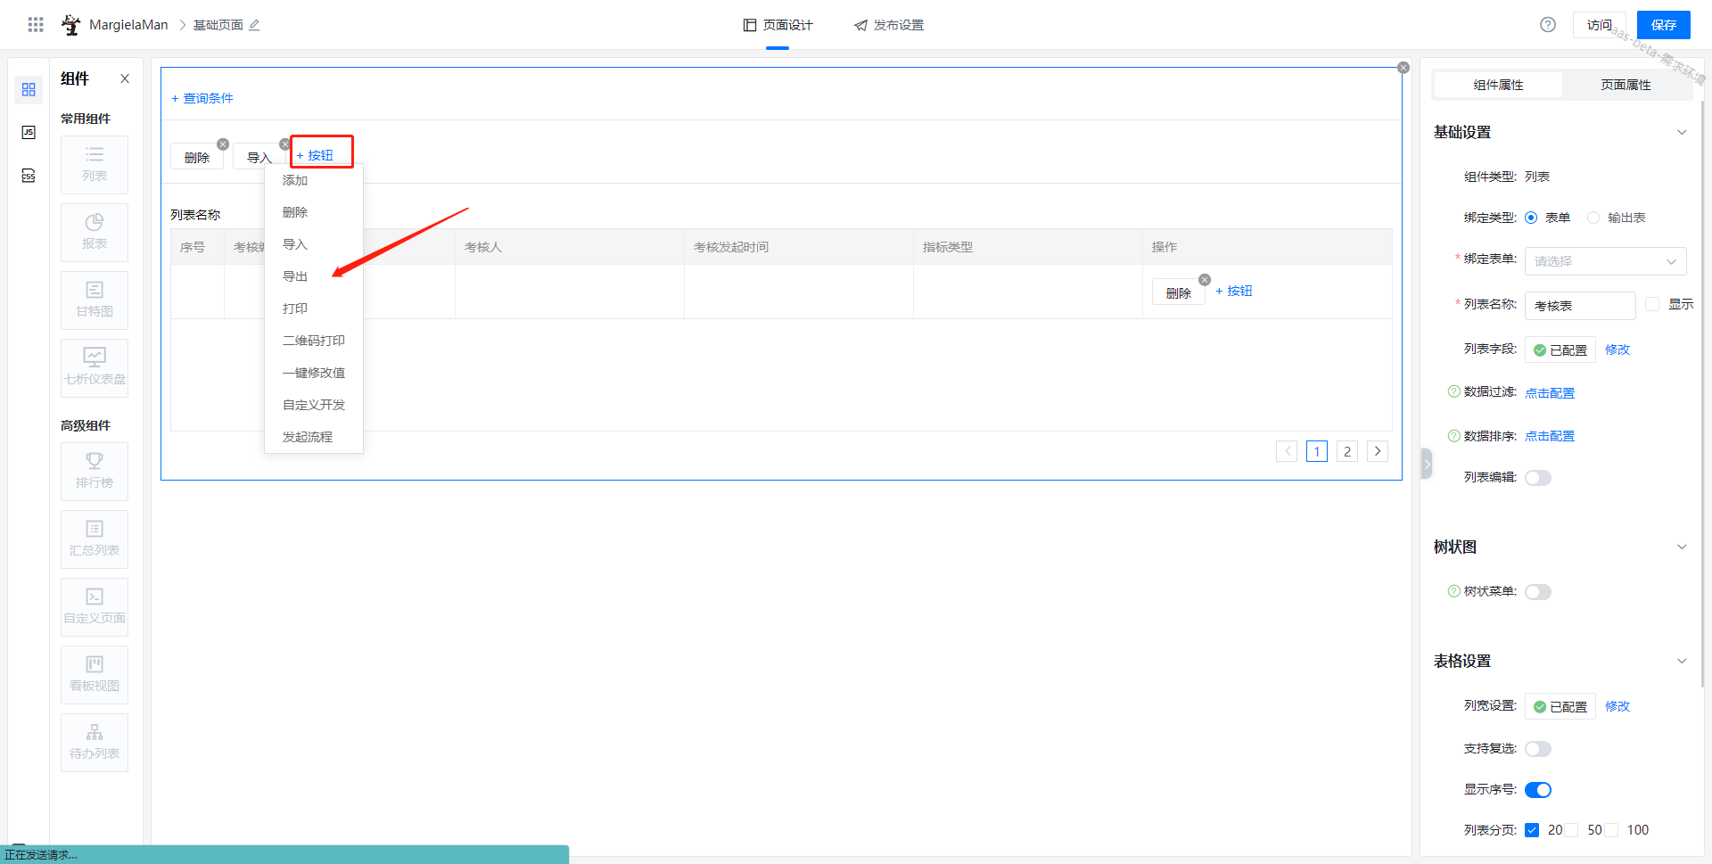Select the 看板视图 component
Image resolution: width=1712 pixels, height=864 pixels.
click(x=95, y=675)
